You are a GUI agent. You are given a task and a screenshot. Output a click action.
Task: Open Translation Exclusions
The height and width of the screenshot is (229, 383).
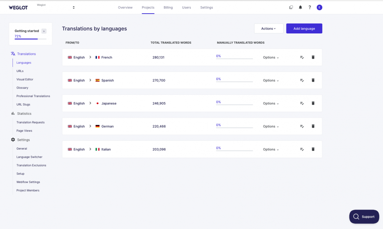click(31, 165)
